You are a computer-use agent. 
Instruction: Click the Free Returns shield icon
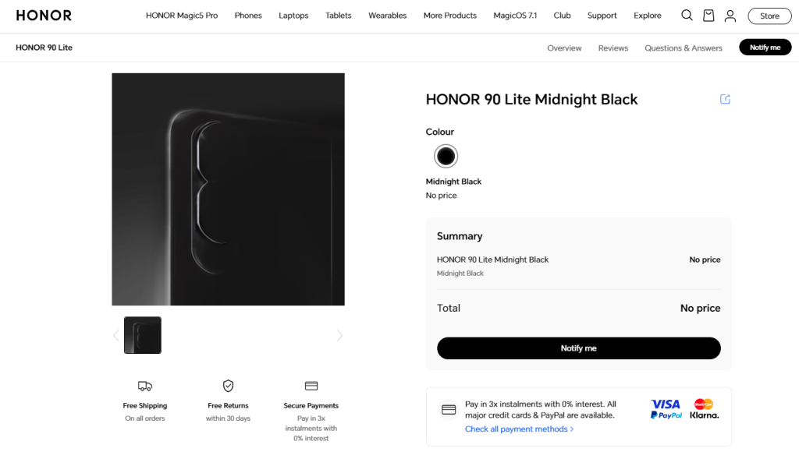coord(228,386)
